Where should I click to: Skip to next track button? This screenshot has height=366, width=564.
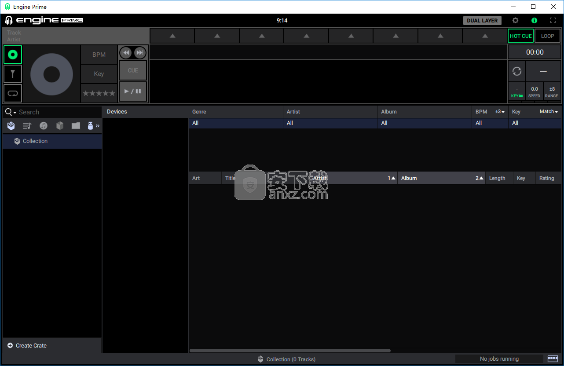click(x=140, y=53)
